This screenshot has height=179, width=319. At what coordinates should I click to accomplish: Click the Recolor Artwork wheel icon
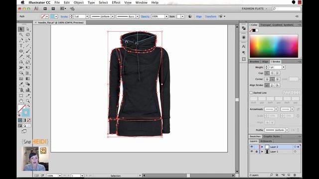tap(190, 16)
